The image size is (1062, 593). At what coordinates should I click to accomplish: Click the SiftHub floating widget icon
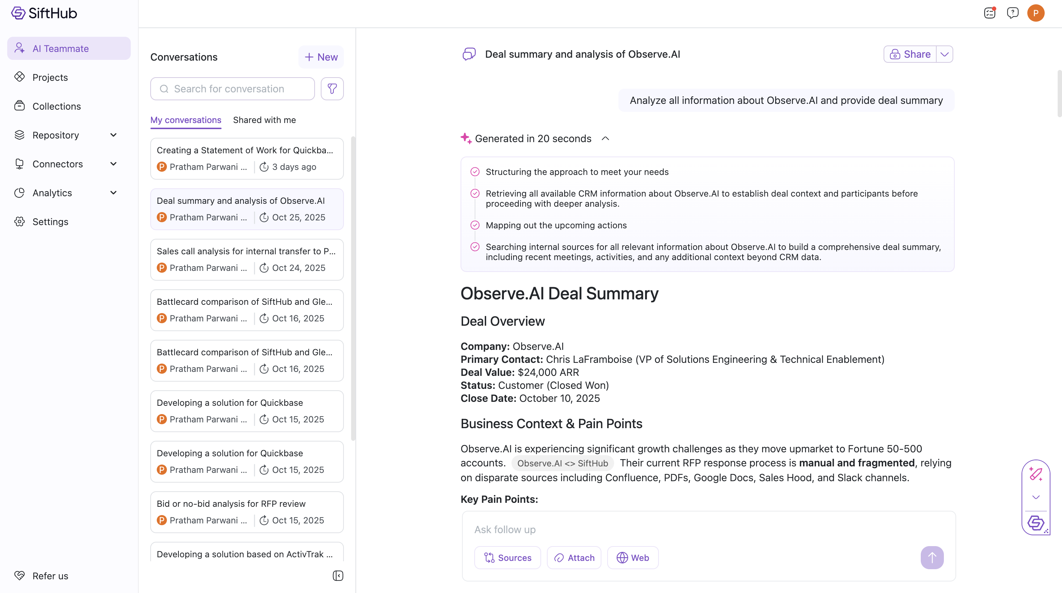1036,523
